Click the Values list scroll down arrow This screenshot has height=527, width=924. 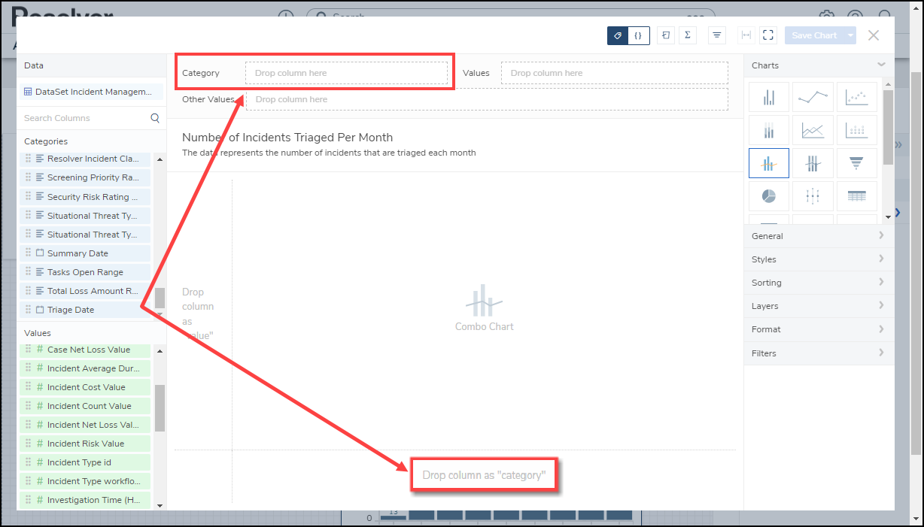[160, 505]
